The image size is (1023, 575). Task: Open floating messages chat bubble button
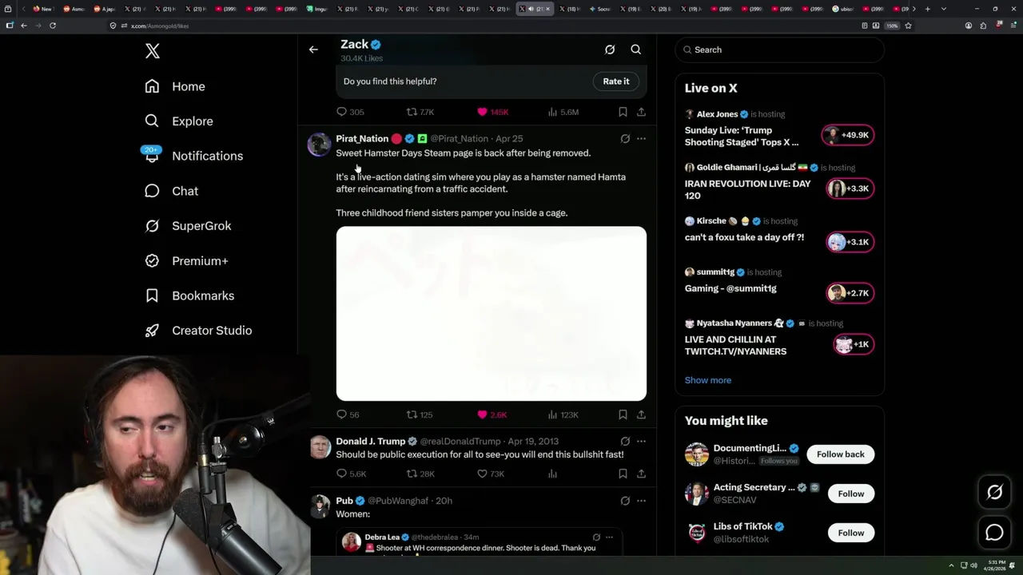click(995, 532)
